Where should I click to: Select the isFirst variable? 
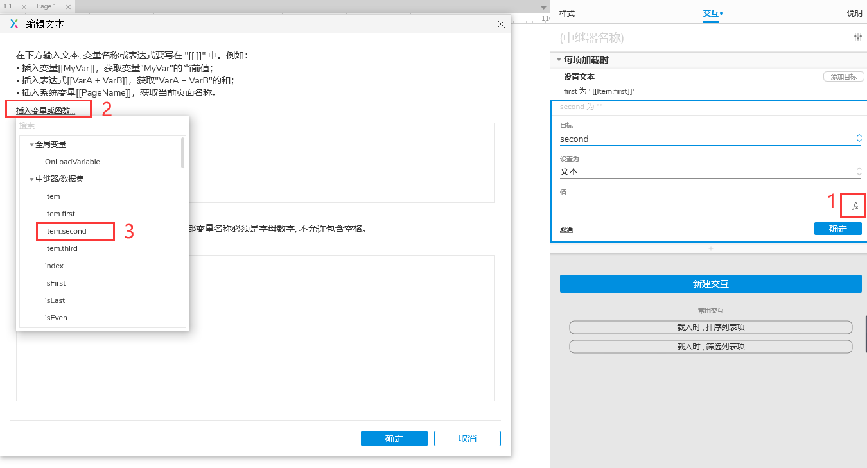[55, 283]
